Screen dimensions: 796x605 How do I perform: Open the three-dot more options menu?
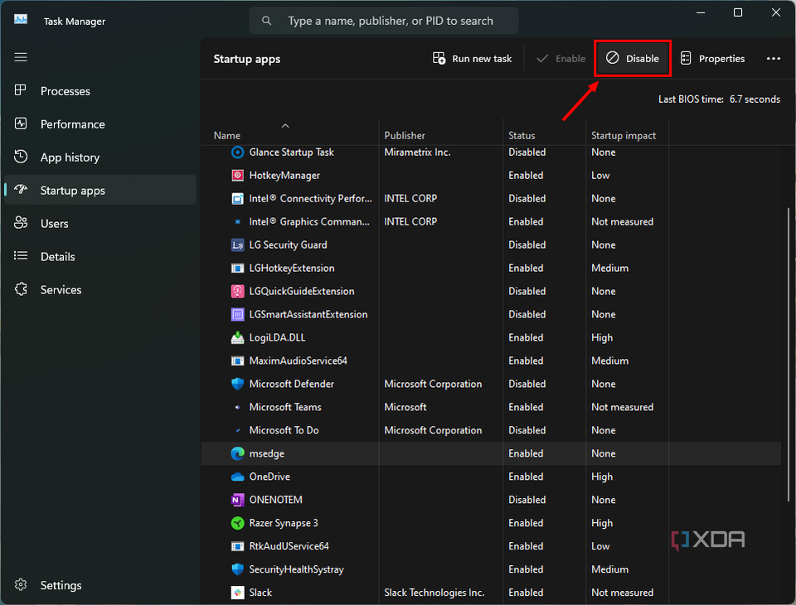[773, 58]
